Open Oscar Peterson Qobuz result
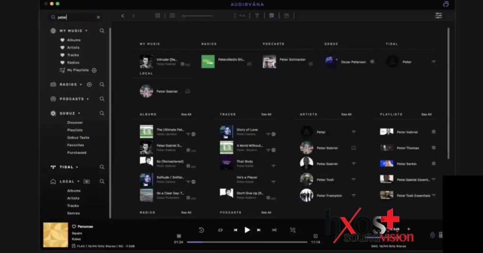The image size is (483, 253). coord(350,62)
